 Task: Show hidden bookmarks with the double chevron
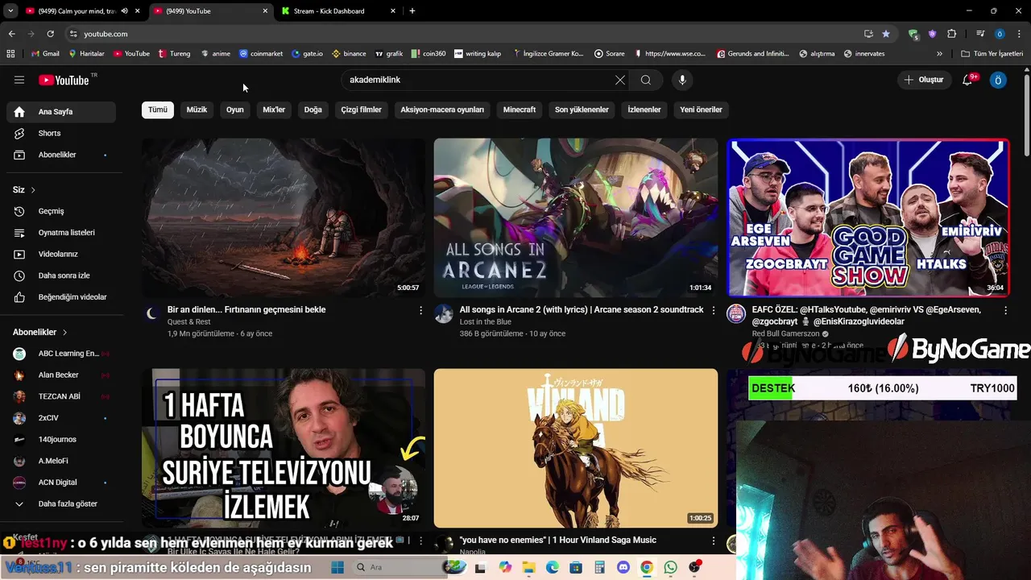tap(939, 53)
